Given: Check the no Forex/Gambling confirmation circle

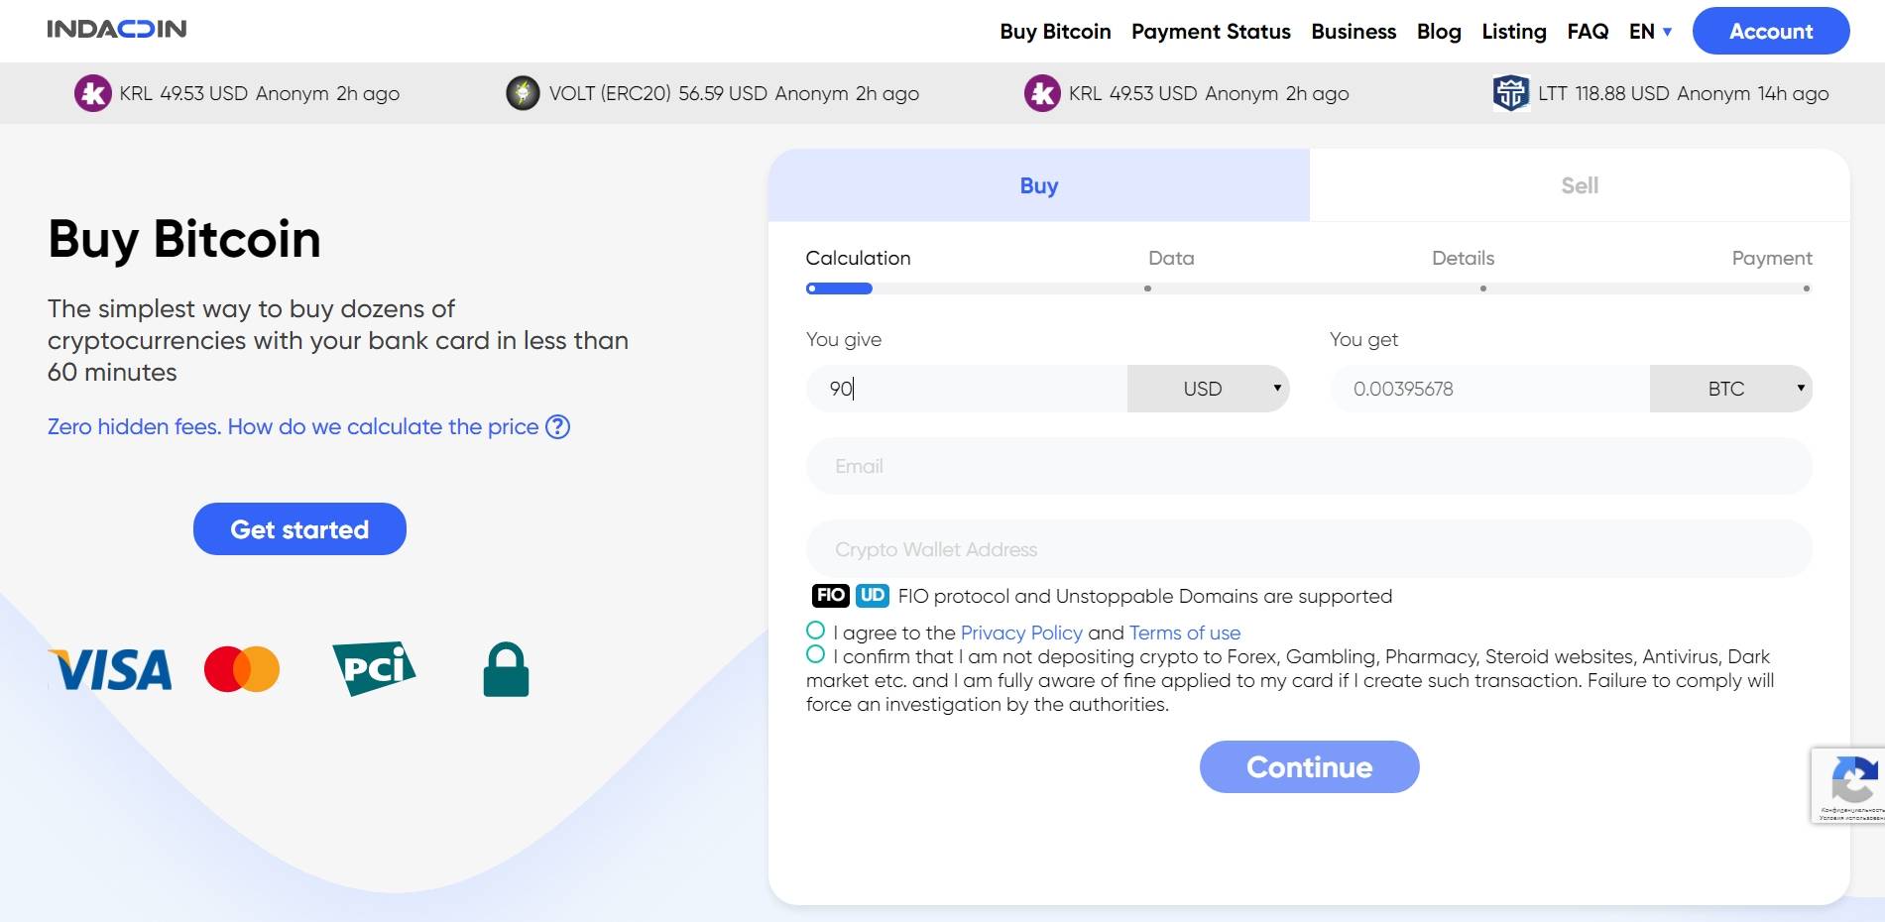Looking at the screenshot, I should (x=815, y=654).
